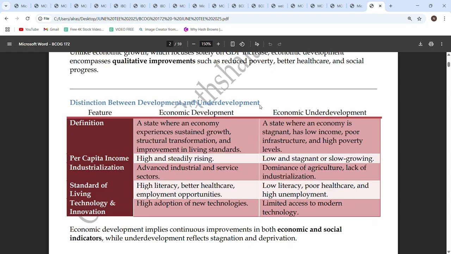This screenshot has width=451, height=254.
Task: Open the apps grid shortcut
Action: click(x=7, y=30)
